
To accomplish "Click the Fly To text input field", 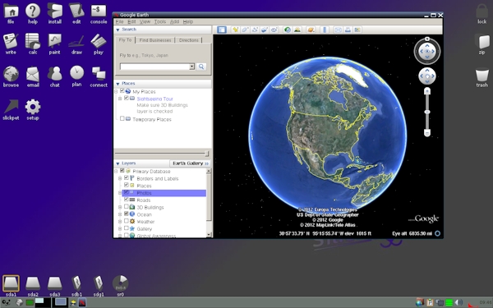I will (x=155, y=67).
